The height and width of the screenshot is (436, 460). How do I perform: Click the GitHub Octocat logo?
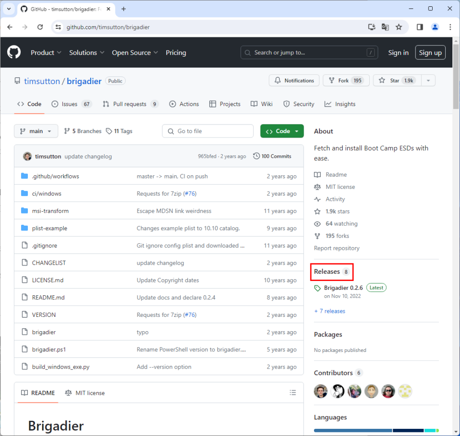pos(14,53)
